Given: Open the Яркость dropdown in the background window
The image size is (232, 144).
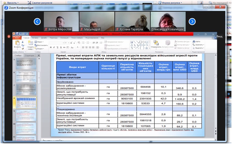Looking at the screenshot, I should 12,3.
